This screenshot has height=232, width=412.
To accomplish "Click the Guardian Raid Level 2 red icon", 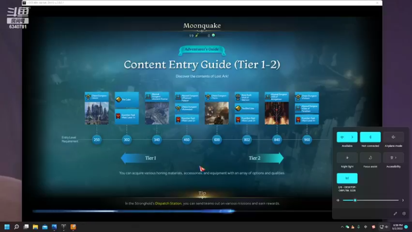I will click(x=178, y=120).
